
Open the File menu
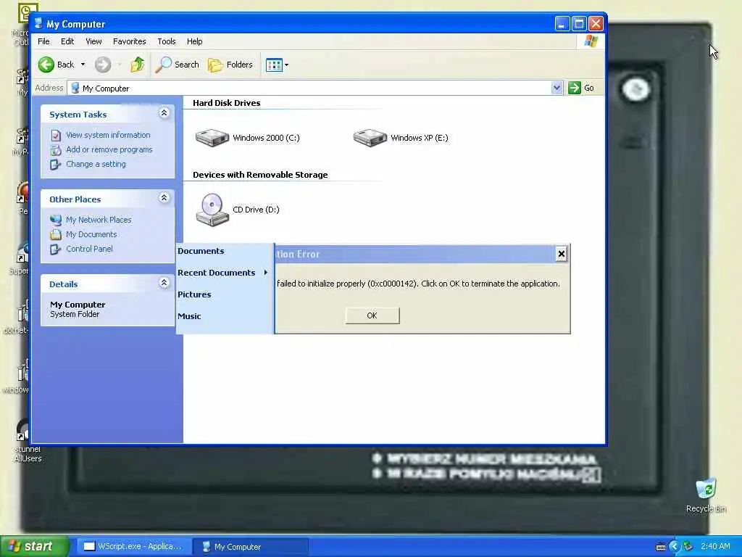point(43,41)
